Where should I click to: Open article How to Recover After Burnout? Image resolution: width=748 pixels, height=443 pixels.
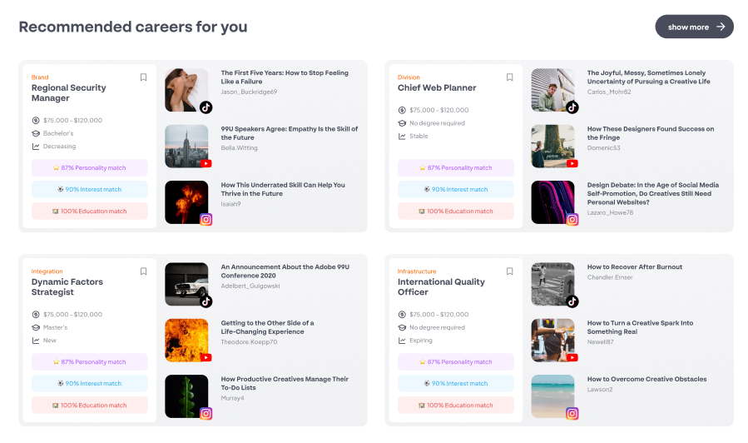pyautogui.click(x=635, y=267)
